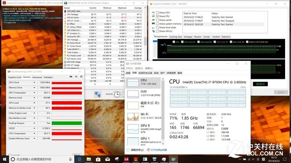Open Microsoft Store from taskbar
This screenshot has width=291, height=163.
click(x=98, y=159)
